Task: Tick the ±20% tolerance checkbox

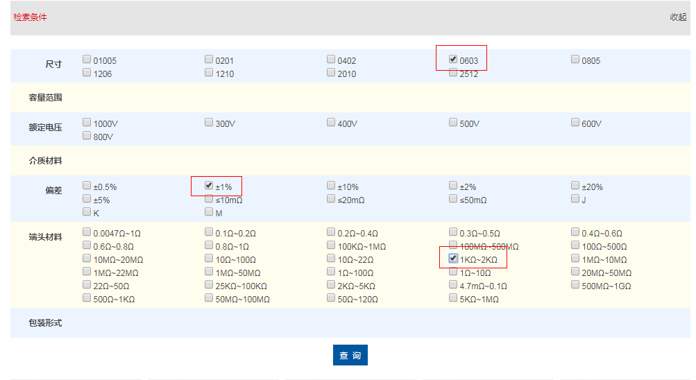Action: point(575,186)
